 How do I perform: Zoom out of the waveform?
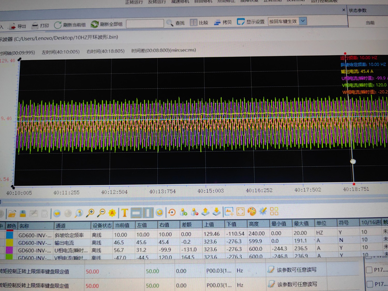(x=102, y=213)
